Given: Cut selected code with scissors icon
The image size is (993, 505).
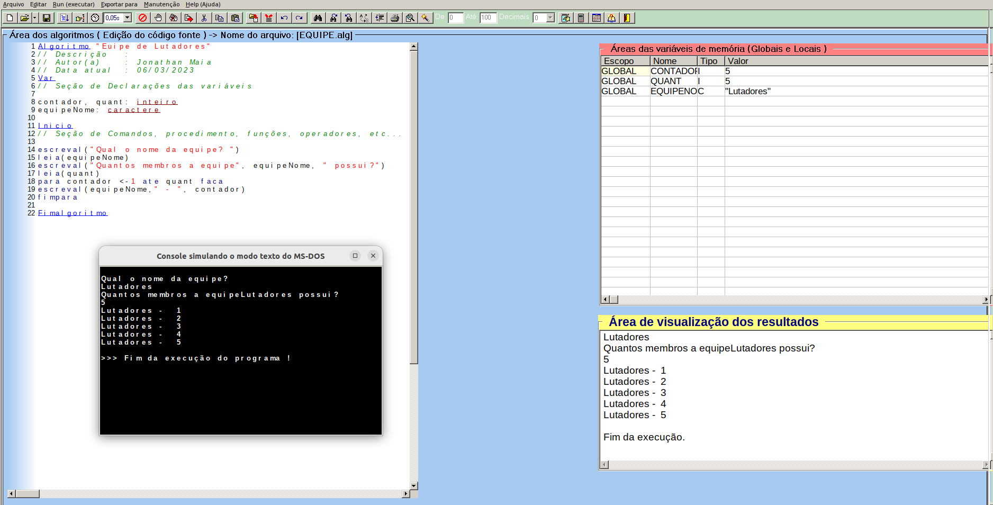Looking at the screenshot, I should (204, 18).
